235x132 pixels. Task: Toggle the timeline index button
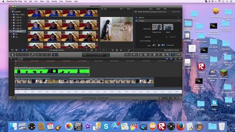(x=14, y=98)
